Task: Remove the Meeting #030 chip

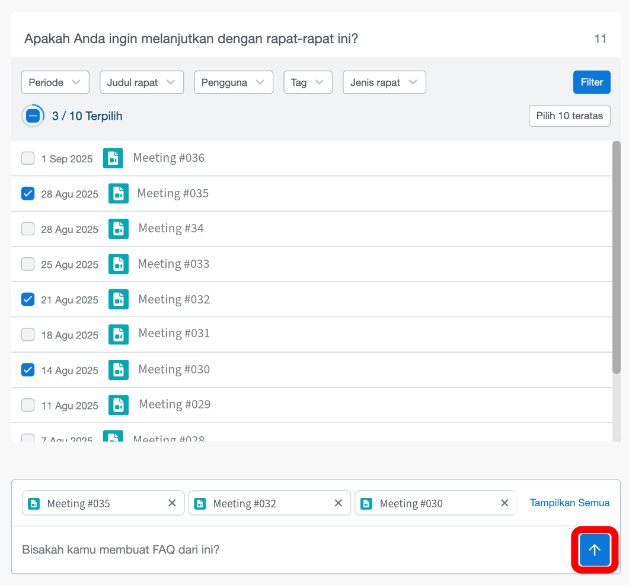Action: pyautogui.click(x=505, y=503)
